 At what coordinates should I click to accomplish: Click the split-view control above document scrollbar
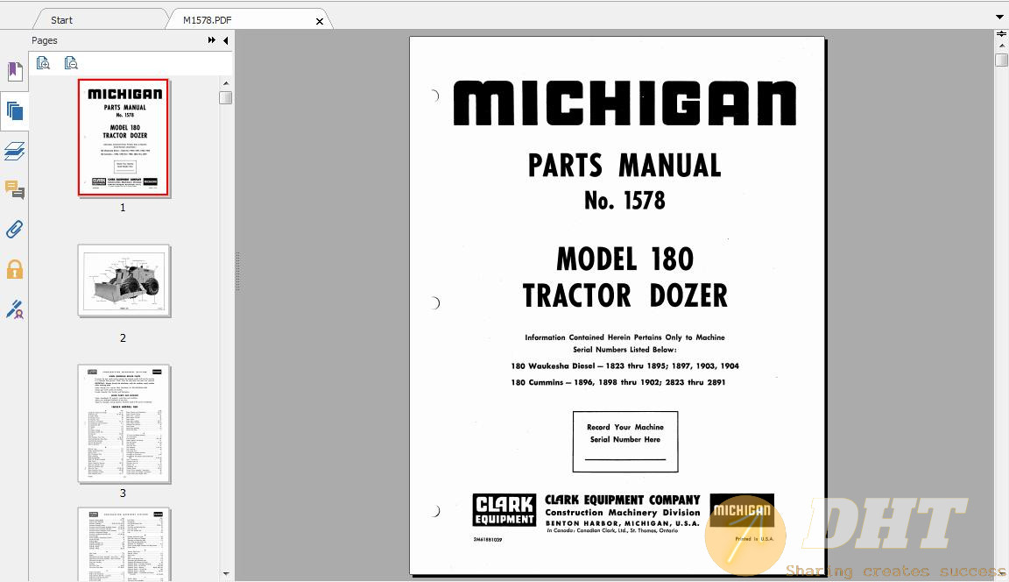coord(1002,34)
